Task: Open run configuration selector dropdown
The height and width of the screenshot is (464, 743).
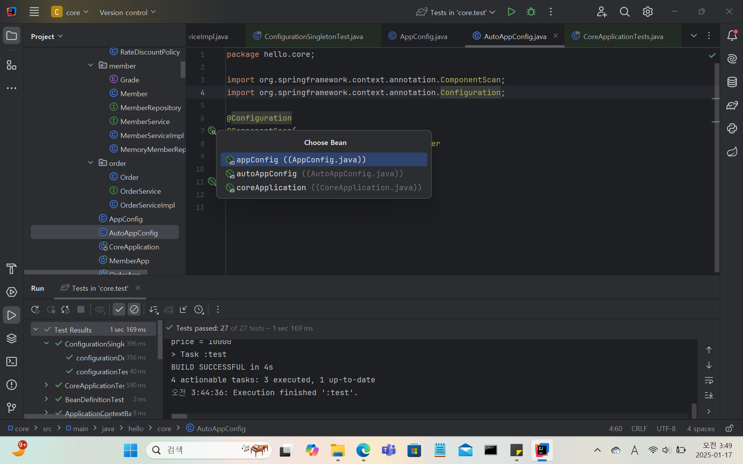Action: tap(455, 12)
